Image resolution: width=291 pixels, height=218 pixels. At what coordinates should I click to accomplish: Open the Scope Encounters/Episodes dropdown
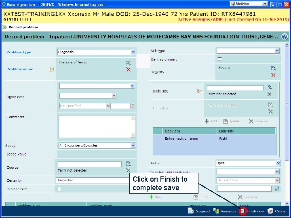coord(133,145)
